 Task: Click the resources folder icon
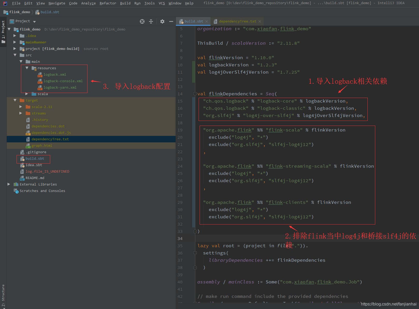[34, 68]
